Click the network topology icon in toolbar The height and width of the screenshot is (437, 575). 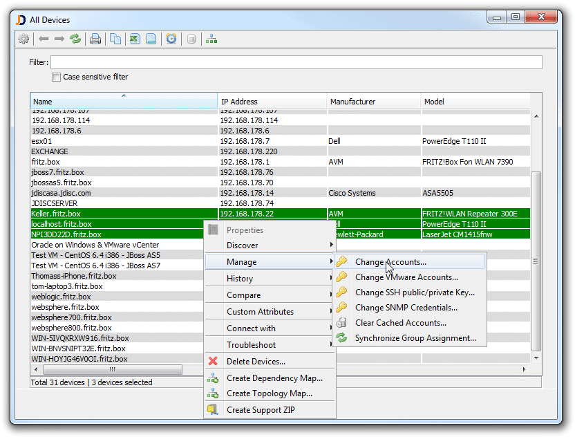point(211,39)
